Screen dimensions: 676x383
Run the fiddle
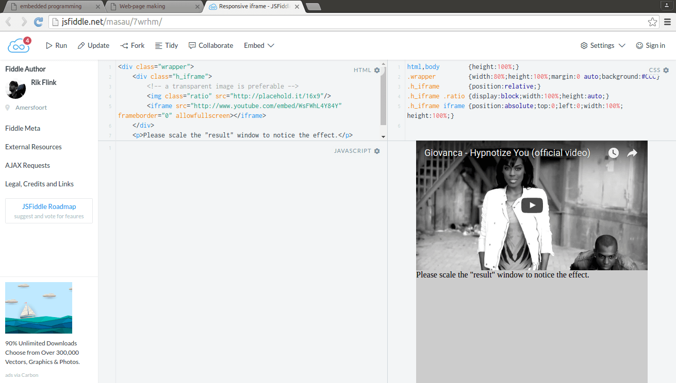(57, 45)
